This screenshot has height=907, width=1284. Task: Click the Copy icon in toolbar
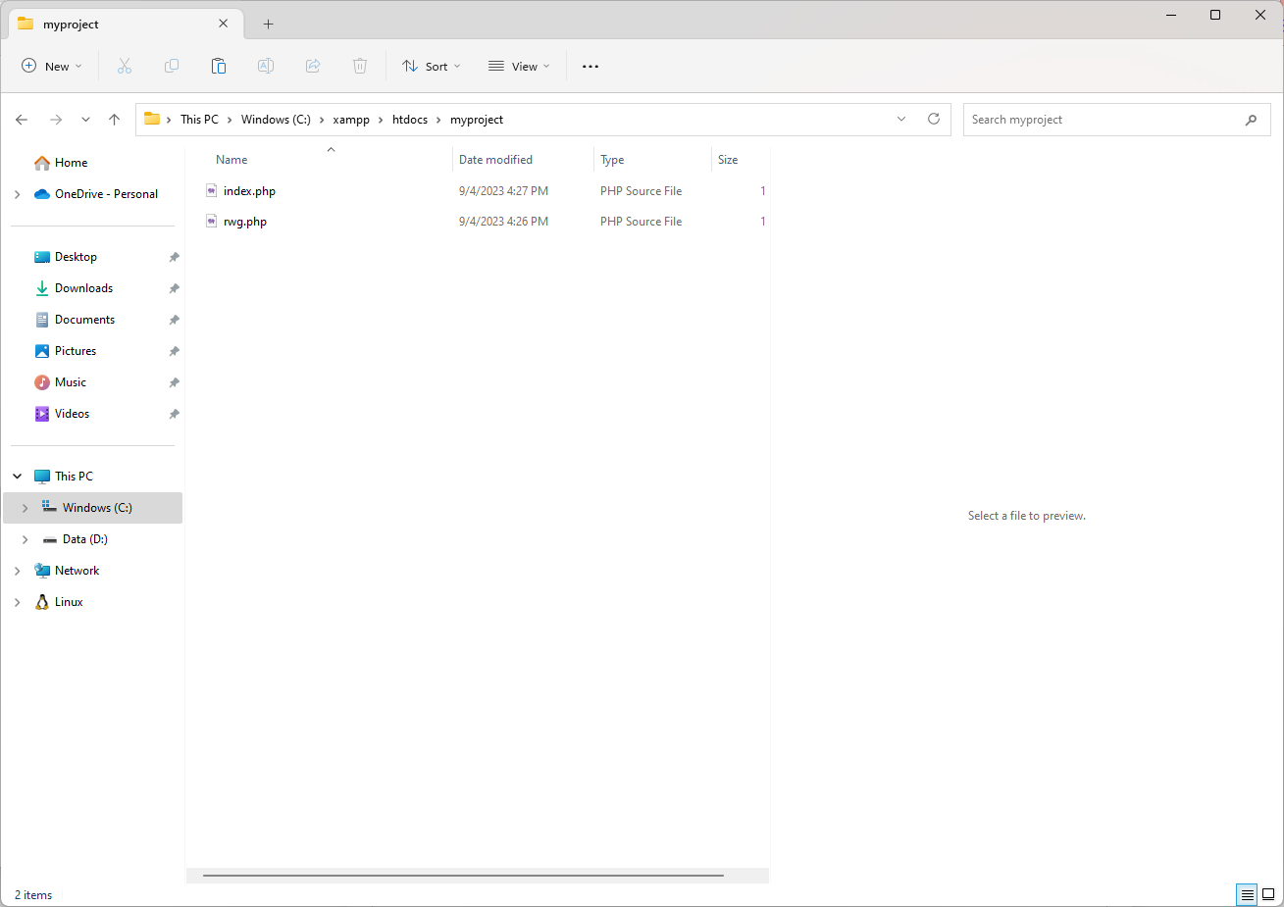click(x=172, y=66)
